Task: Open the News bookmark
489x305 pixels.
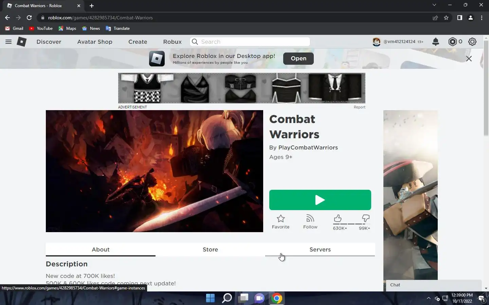Action: (91, 28)
